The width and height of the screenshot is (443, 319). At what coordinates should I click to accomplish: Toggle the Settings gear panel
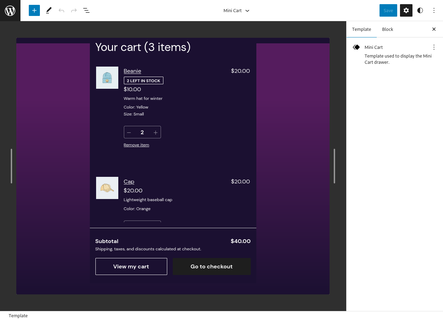click(x=406, y=10)
